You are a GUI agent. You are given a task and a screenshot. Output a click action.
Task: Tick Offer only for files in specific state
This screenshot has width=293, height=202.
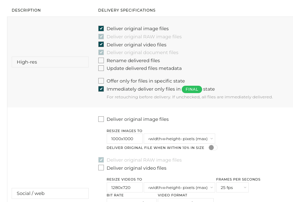click(x=101, y=81)
